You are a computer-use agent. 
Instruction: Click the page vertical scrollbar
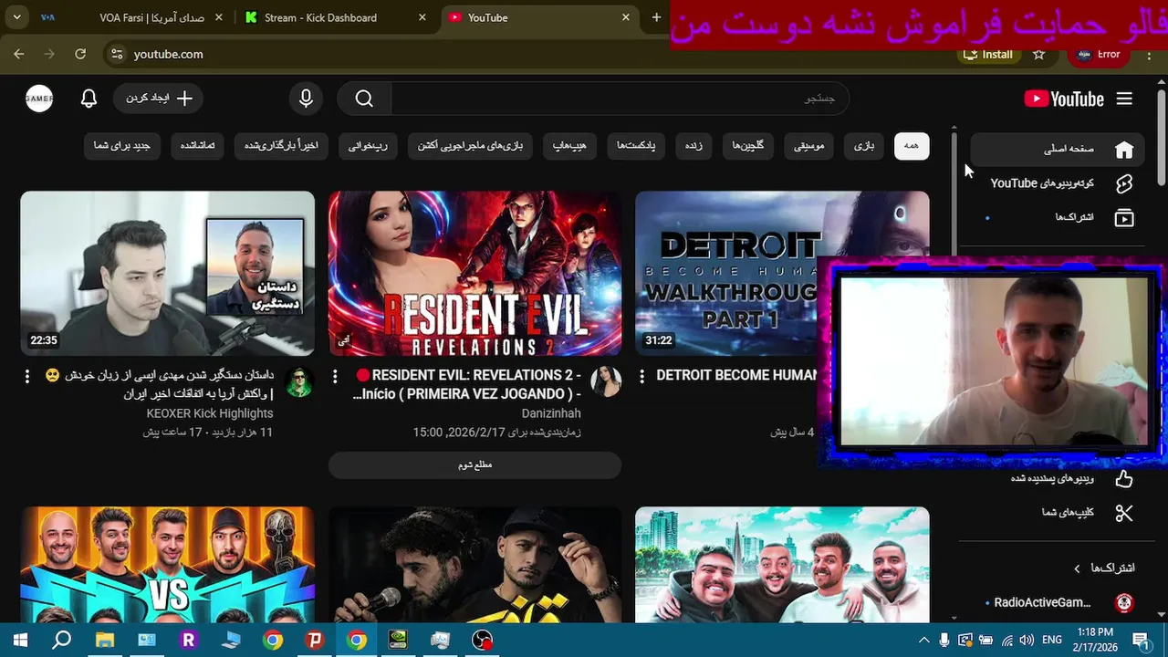tap(1161, 137)
